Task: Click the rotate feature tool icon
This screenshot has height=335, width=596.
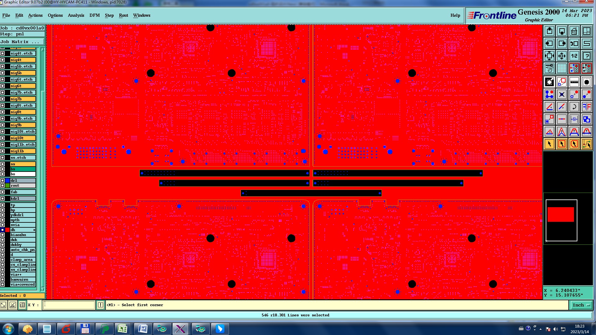Action: [574, 107]
